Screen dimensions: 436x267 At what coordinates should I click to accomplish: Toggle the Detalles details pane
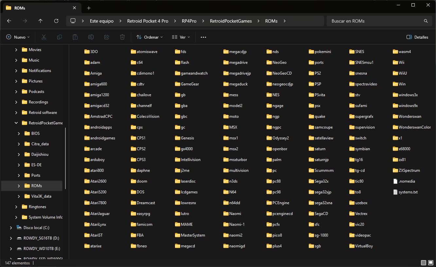[417, 37]
